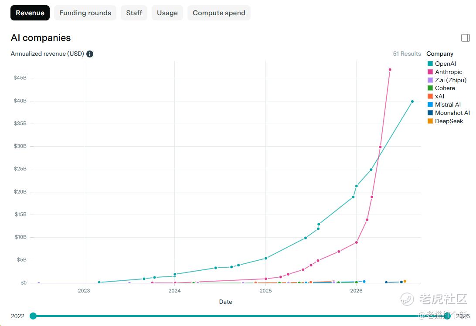Toggle Z.ai (Zhipu) legend swatch
This screenshot has height=326, width=476.
tap(430, 80)
